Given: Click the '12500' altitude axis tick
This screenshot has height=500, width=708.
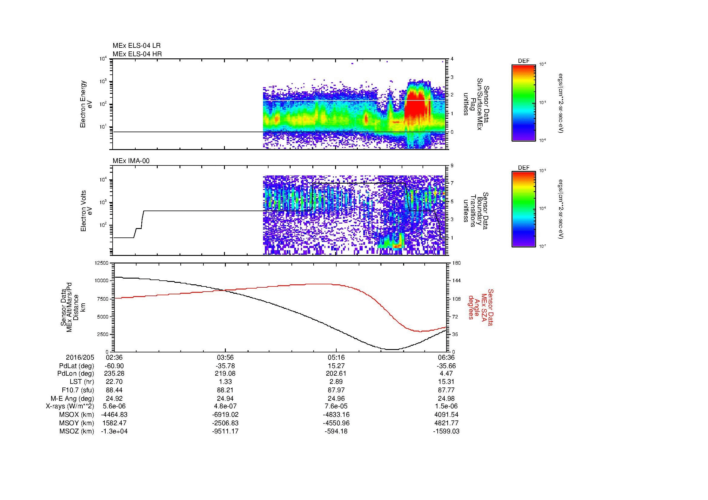Looking at the screenshot, I should coord(102,263).
